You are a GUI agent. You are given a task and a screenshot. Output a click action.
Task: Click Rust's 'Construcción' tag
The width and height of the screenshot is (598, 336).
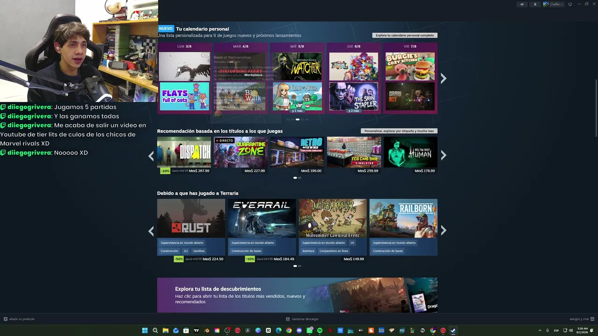(x=170, y=251)
